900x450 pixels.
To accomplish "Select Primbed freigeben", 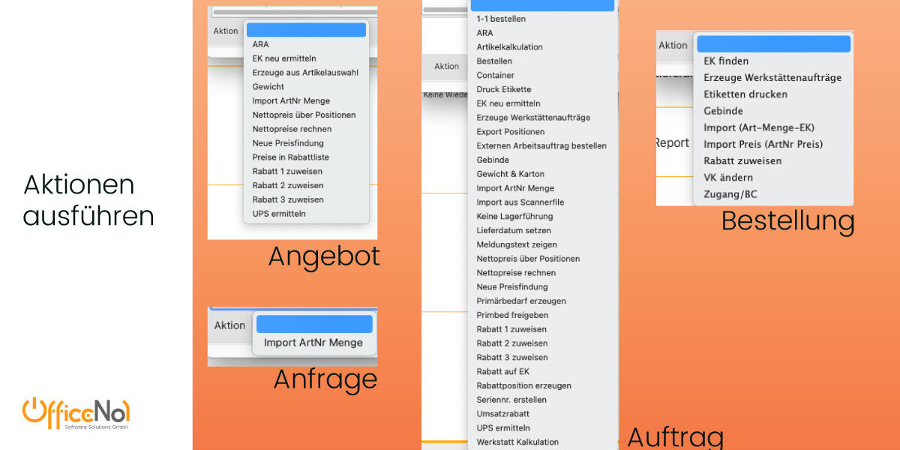I will point(512,316).
